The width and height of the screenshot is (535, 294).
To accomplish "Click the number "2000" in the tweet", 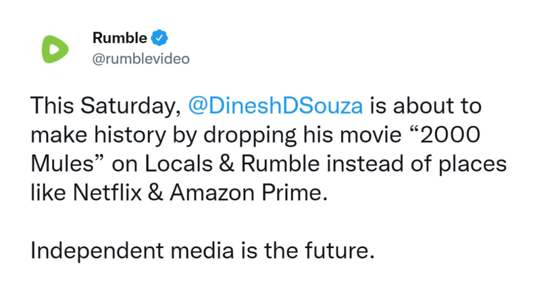I will coord(452,135).
